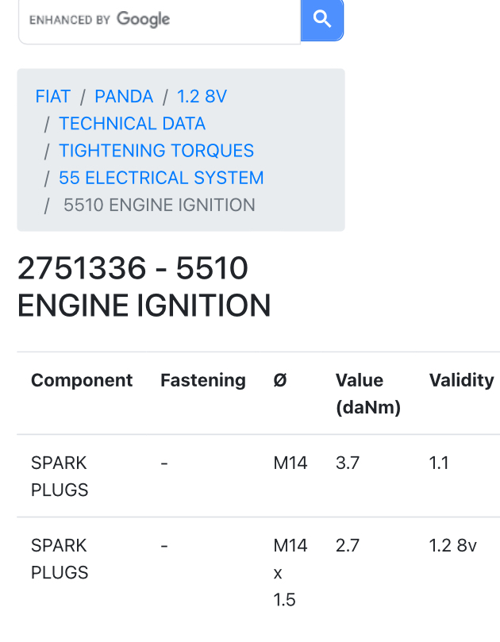The height and width of the screenshot is (642, 500).
Task: Focus the Enhanced by Google search field
Action: click(160, 21)
